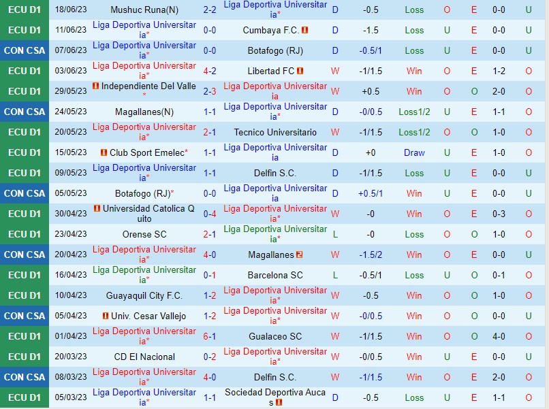The height and width of the screenshot is (409, 549).
Task: Open Liga Deportiva Universitaria in the Gualaceo row
Action: tap(144, 336)
